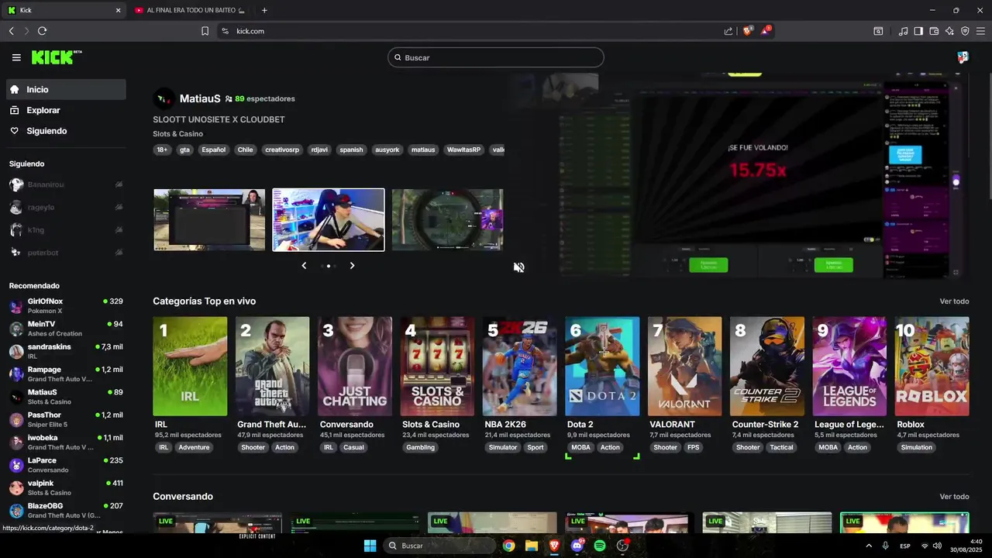
Task: Show next featured stream carousel arrow
Action: (352, 266)
